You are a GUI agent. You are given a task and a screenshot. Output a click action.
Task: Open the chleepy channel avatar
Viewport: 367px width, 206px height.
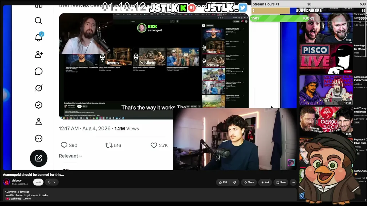[x=6, y=182]
